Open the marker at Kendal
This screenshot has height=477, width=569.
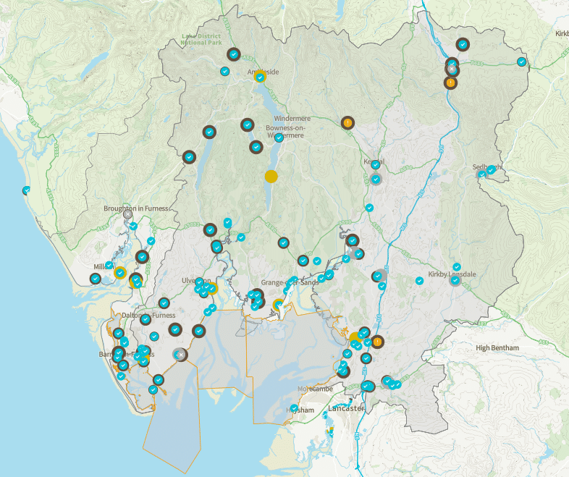[376, 179]
